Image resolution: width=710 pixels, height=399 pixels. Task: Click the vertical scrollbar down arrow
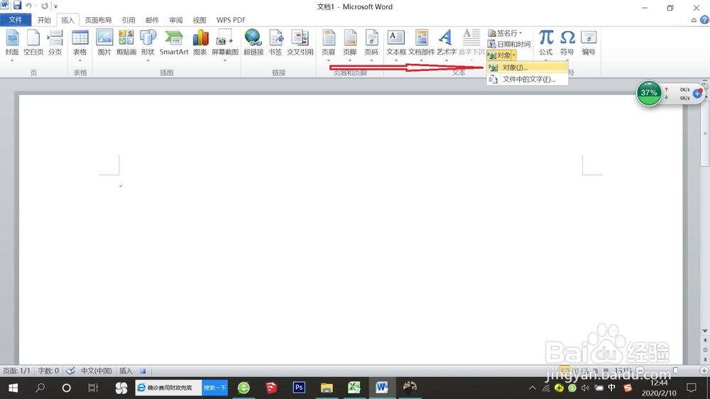tap(705, 331)
